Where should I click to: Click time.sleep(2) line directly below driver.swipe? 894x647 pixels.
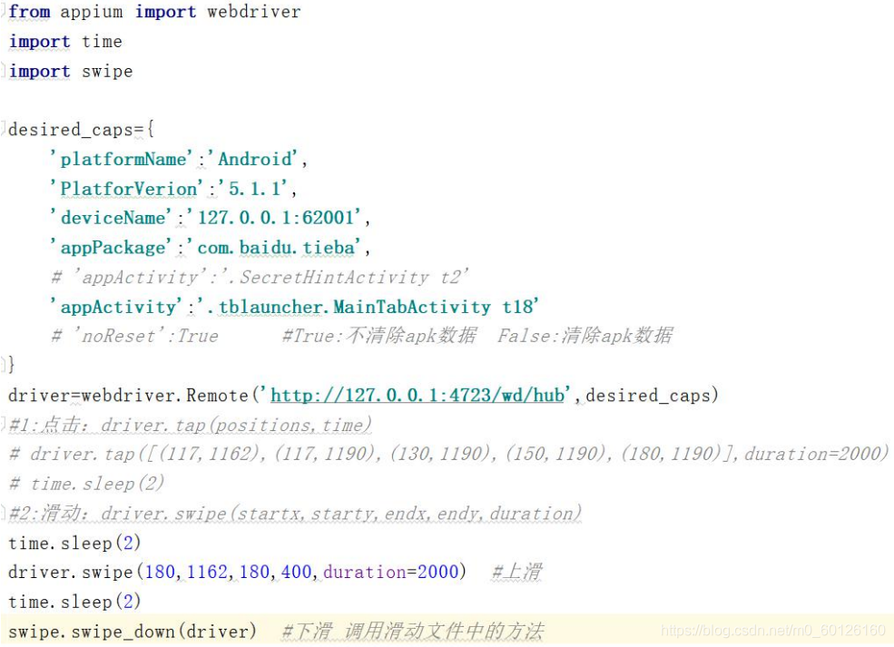coord(74,602)
